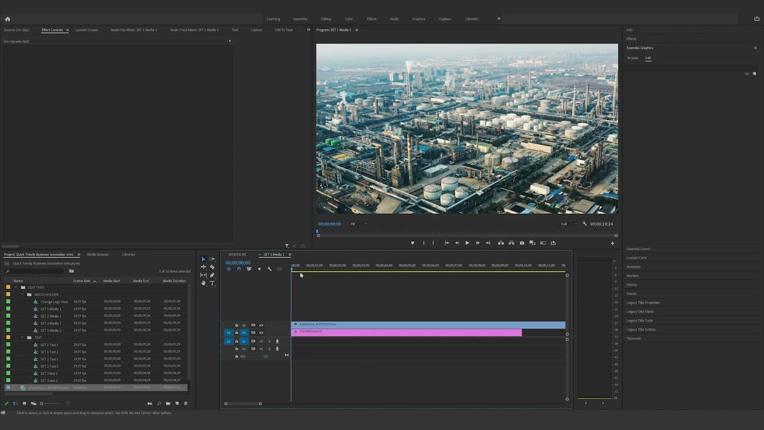Viewport: 764px width, 430px height.
Task: Open the Full playback resolution dropdown
Action: 568,224
